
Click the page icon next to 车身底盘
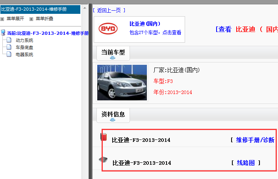point(9,47)
